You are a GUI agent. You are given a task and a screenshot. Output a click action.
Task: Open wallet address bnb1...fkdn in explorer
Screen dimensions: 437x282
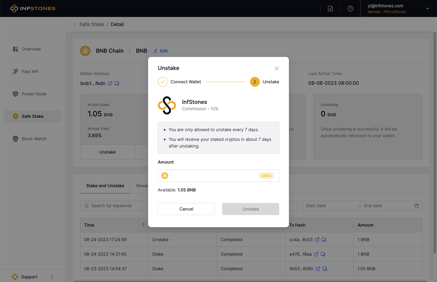point(110,83)
